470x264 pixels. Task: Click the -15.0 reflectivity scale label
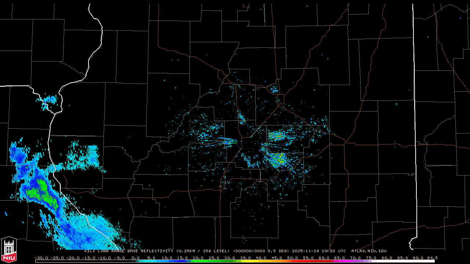[x=88, y=258]
